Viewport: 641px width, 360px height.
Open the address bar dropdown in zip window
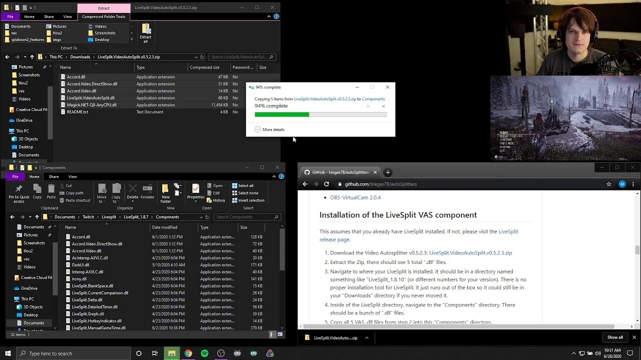pyautogui.click(x=196, y=57)
